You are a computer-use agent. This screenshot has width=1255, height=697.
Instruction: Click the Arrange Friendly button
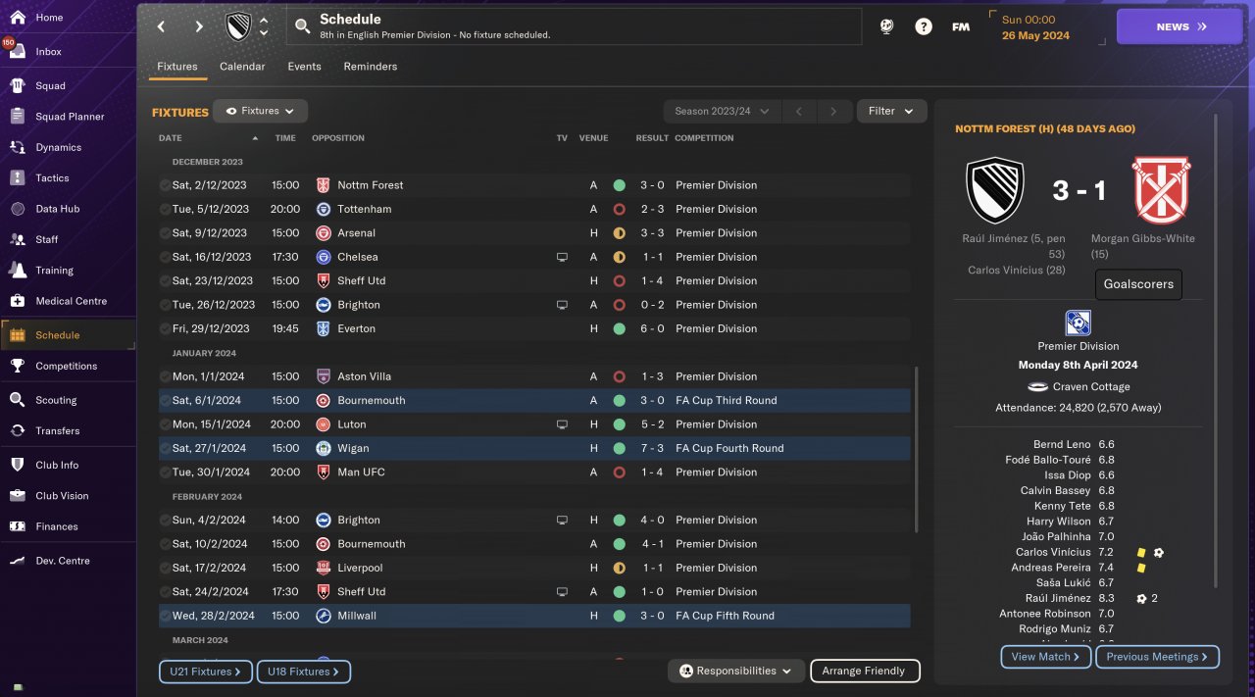(865, 671)
